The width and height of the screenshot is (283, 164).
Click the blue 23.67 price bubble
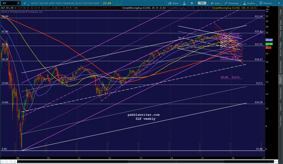269,40
